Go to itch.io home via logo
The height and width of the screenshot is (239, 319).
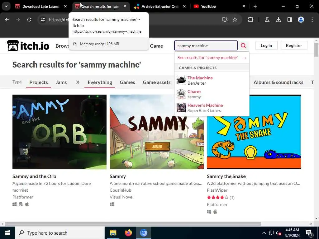pos(28,45)
